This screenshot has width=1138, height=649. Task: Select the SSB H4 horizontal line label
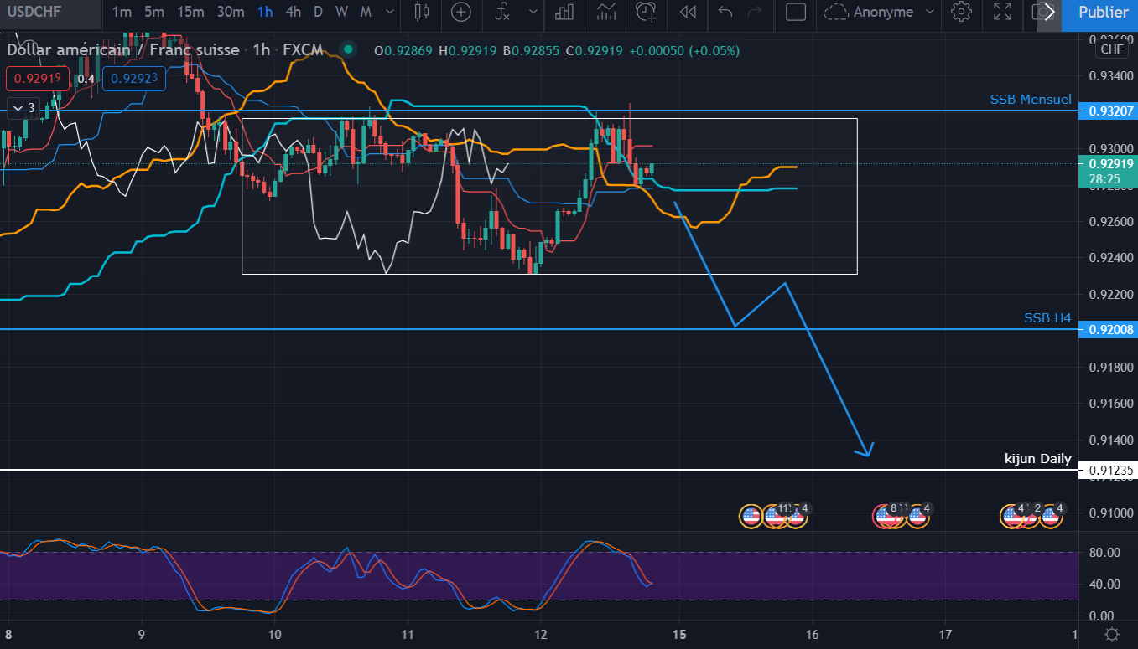click(x=1047, y=318)
